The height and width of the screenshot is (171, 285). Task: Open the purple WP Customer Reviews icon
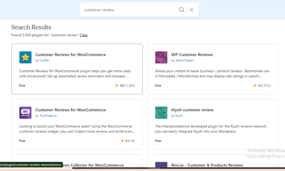[161, 57]
